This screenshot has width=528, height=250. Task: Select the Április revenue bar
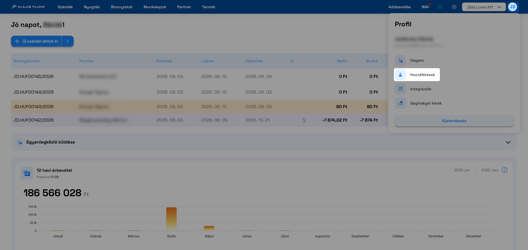click(171, 219)
